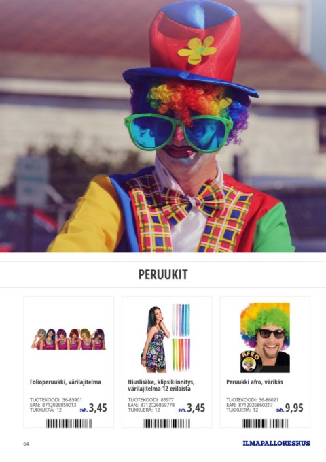
Task: Open the Hiuslisäke hair extension image
Action: click(166, 338)
